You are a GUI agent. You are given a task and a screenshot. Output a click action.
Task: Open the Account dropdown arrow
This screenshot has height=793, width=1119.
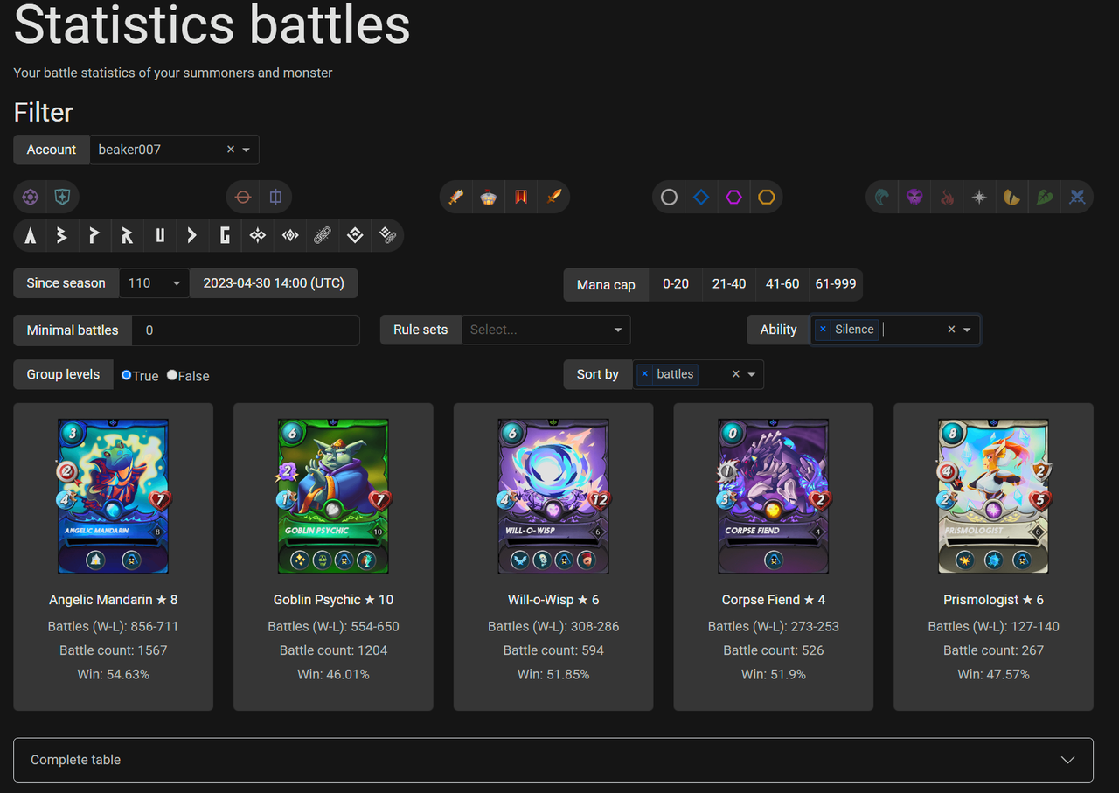click(247, 150)
